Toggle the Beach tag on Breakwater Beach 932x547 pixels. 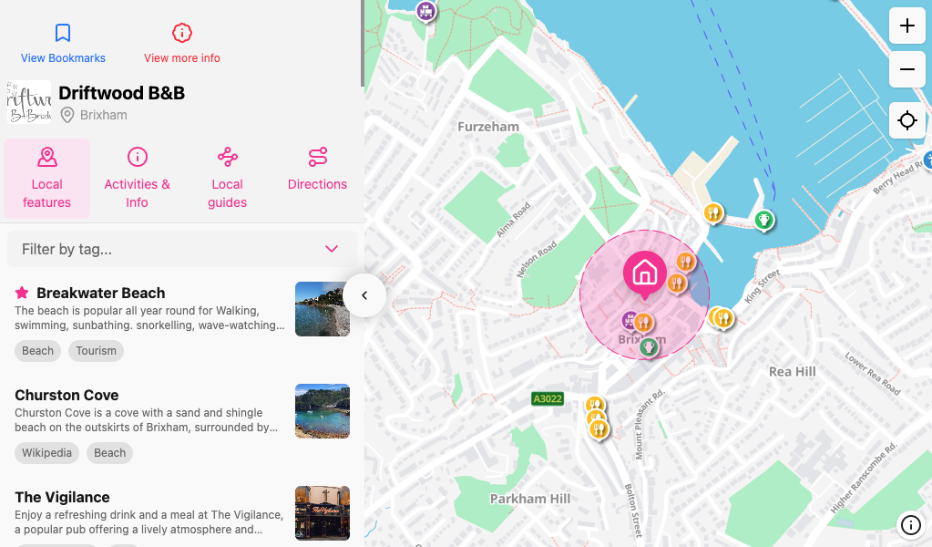tap(37, 350)
